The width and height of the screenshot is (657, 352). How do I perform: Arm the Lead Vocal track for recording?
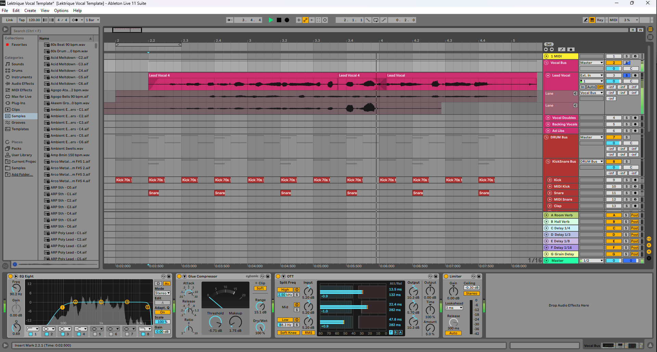[x=635, y=75]
